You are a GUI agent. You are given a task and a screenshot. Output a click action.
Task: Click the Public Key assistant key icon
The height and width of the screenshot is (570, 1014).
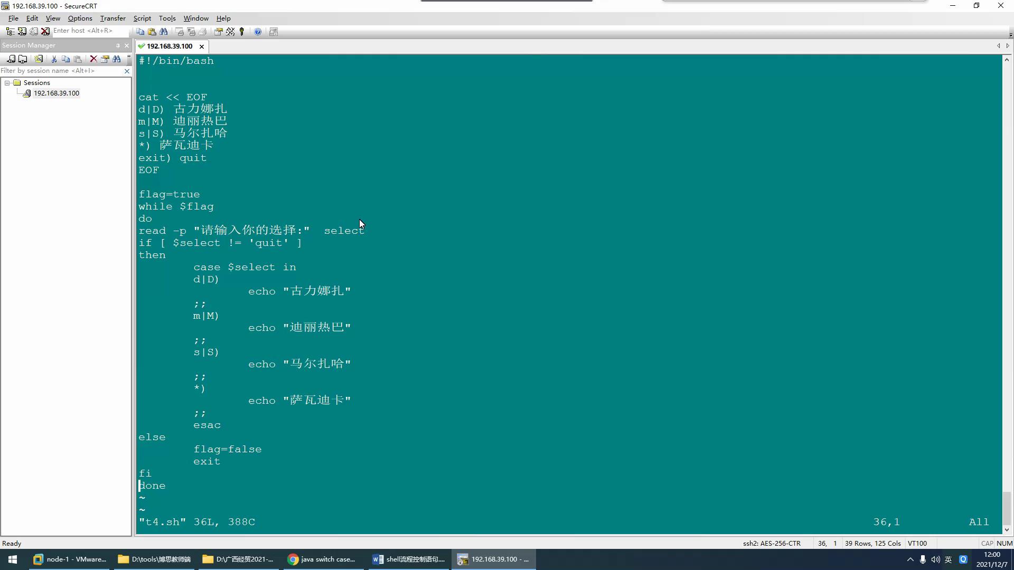coord(242,32)
